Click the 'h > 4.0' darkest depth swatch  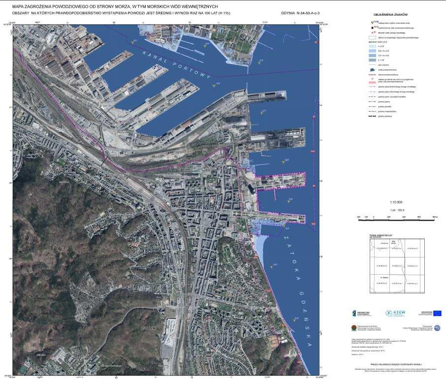(372, 60)
